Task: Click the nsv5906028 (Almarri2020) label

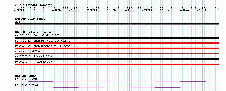Action: (x=34, y=62)
